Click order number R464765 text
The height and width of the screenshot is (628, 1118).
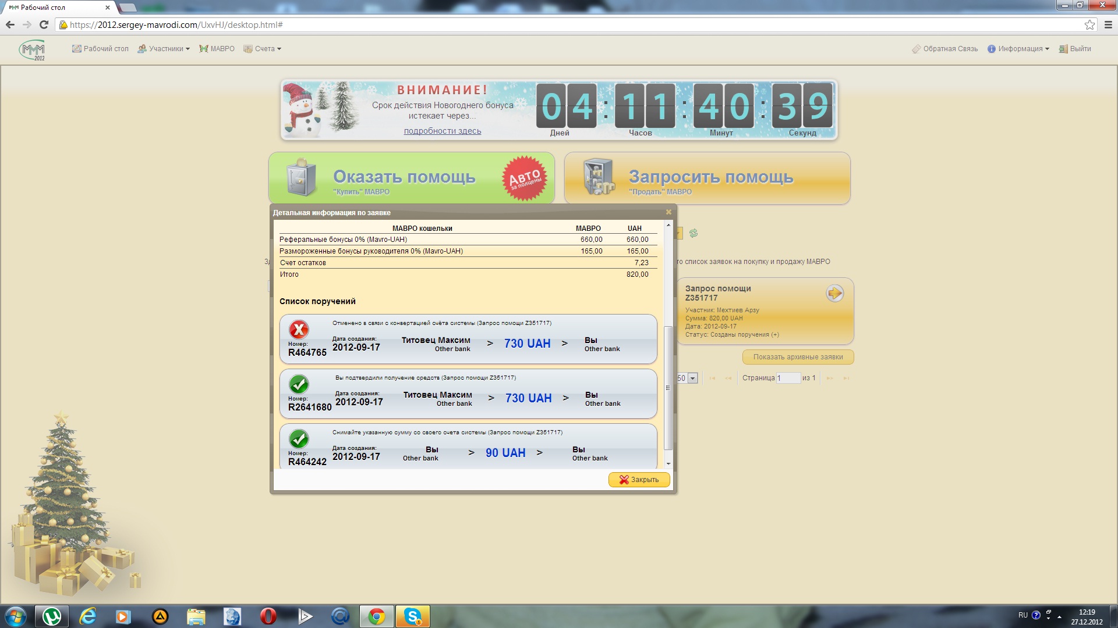point(307,352)
